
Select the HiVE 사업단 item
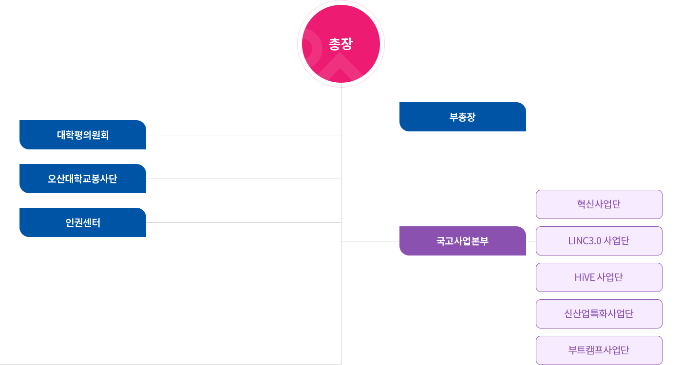tap(599, 277)
